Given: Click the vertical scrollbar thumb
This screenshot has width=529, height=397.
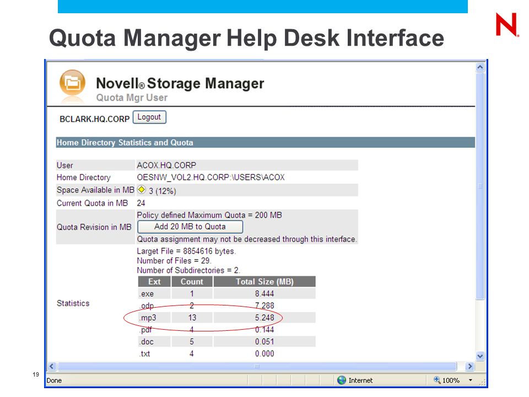Looking at the screenshot, I should [480, 186].
